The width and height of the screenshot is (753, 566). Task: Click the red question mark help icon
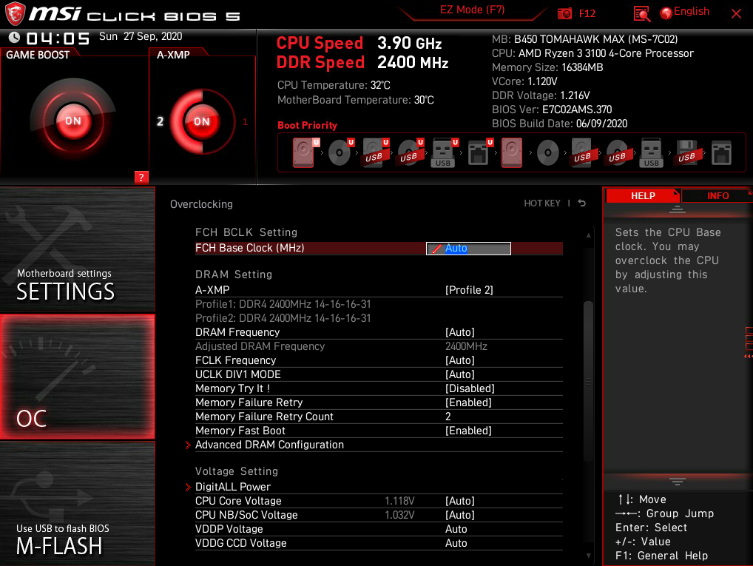141,178
